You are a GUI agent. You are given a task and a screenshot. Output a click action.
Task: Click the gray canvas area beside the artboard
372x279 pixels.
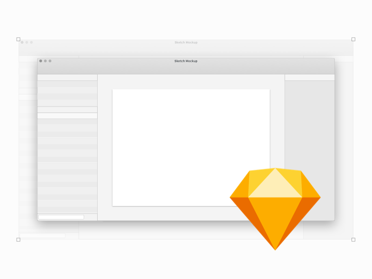click(x=105, y=139)
